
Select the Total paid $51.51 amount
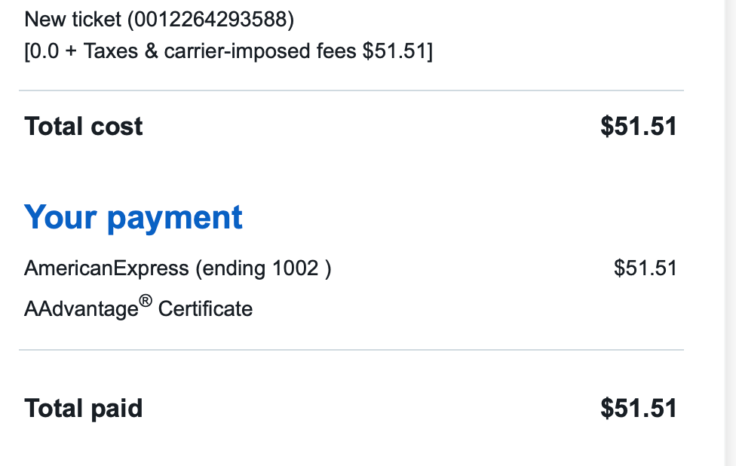pos(638,408)
